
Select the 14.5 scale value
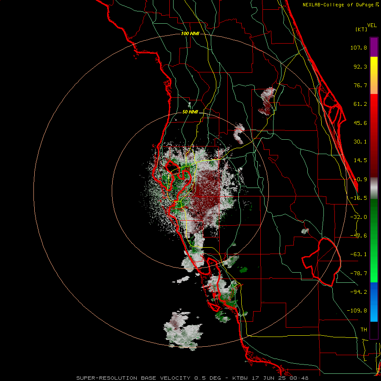(x=360, y=160)
